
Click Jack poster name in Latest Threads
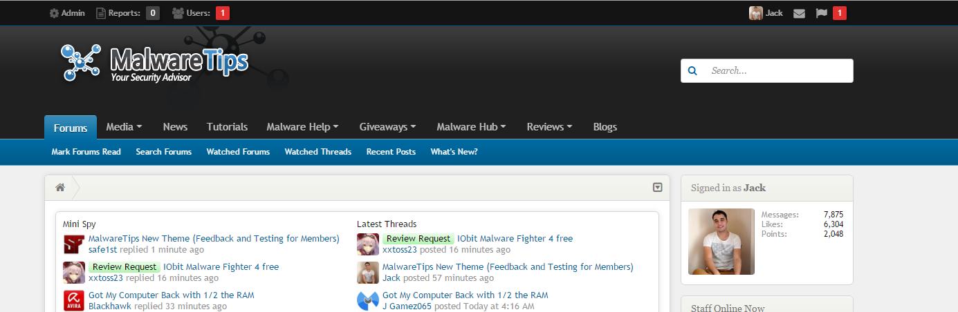[x=392, y=278]
